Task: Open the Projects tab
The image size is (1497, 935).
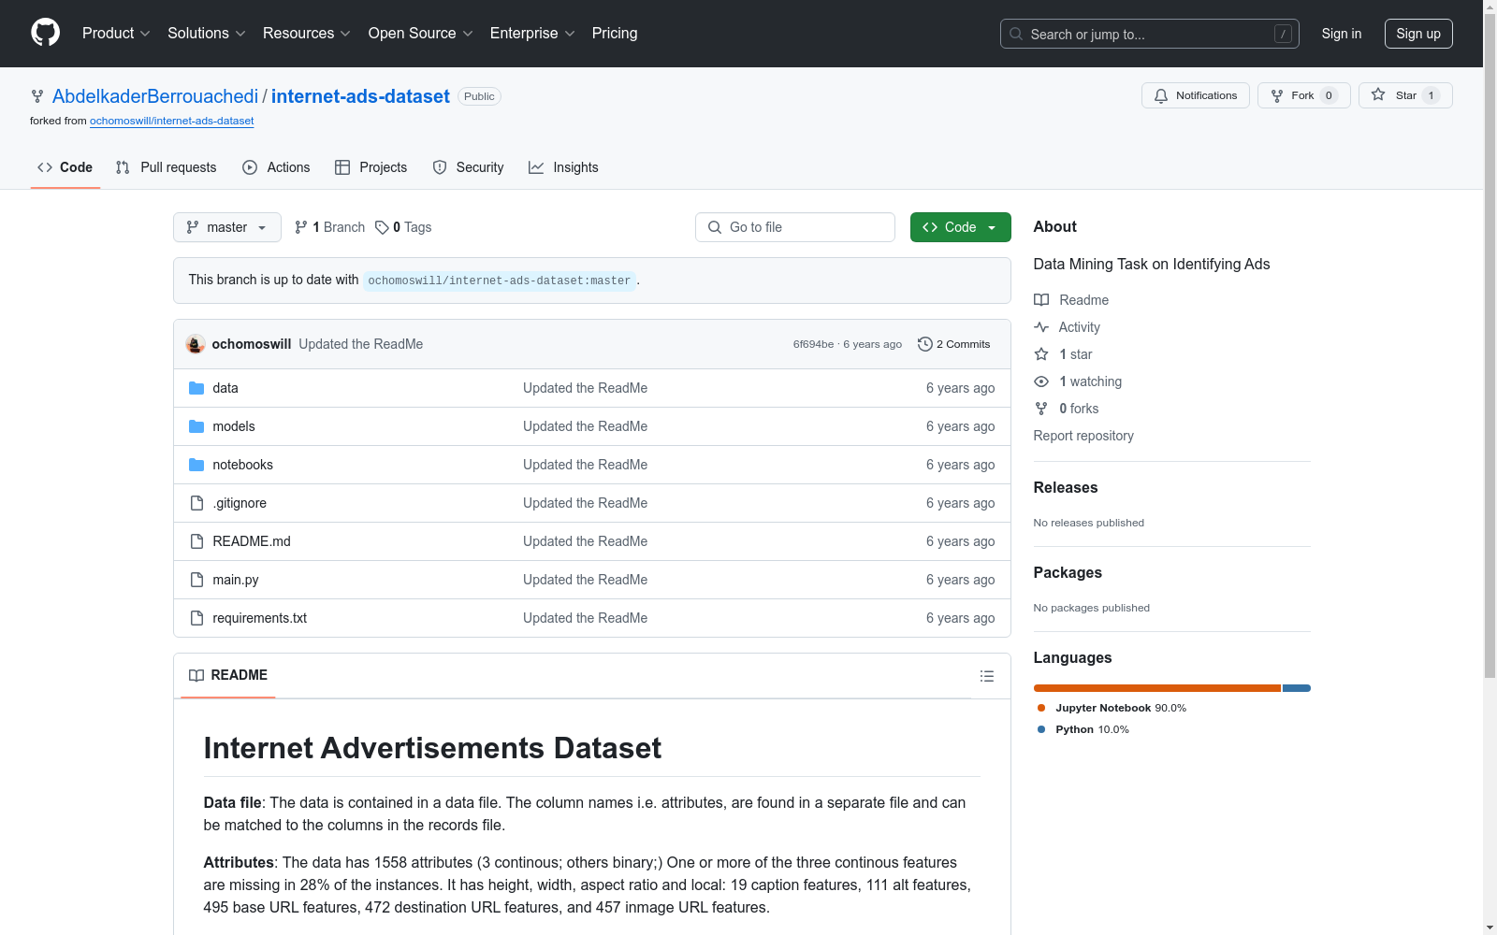Action: click(x=371, y=167)
